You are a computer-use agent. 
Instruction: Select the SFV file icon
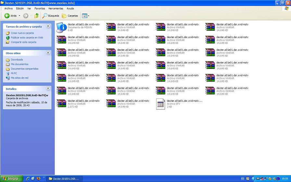[160, 104]
